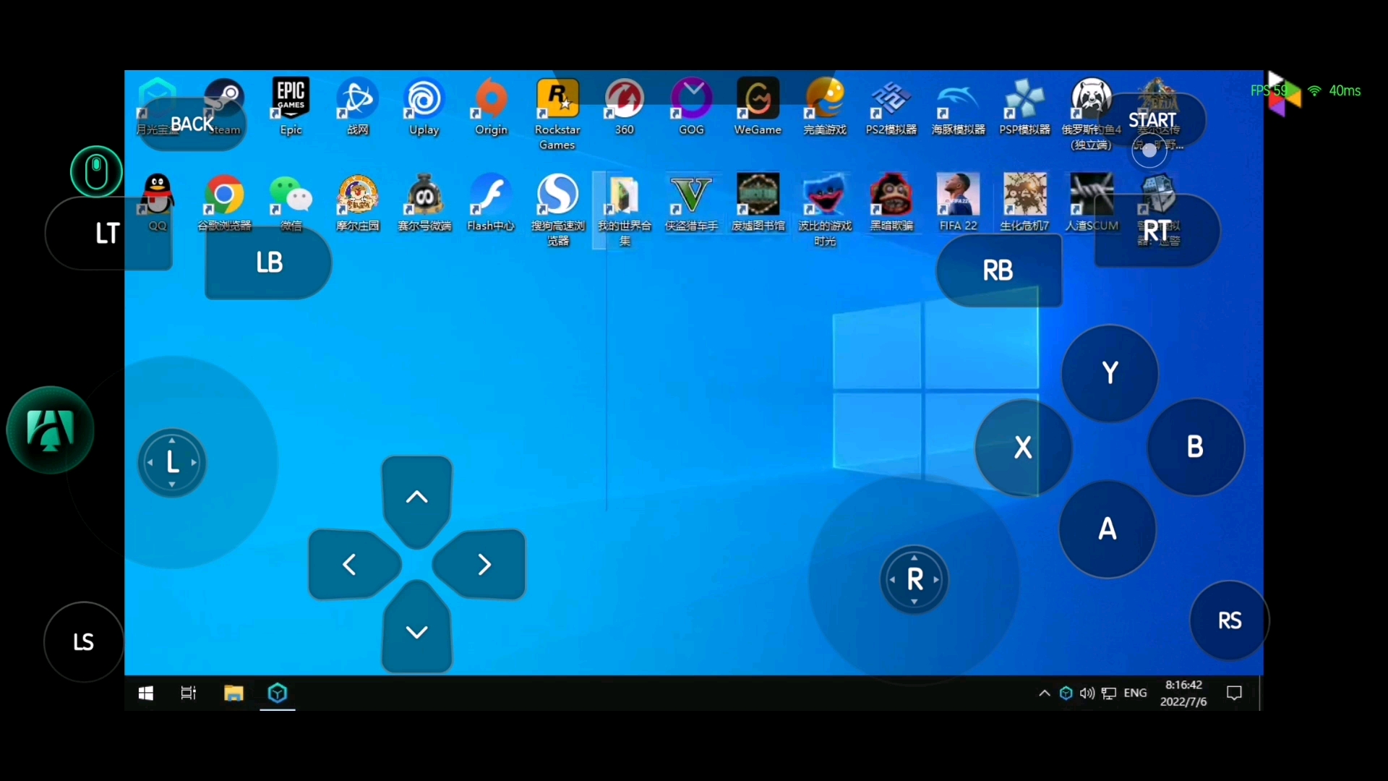This screenshot has width=1388, height=781.
Task: Open the 搜狗高速浏览器 browser shortcut
Action: click(x=557, y=210)
